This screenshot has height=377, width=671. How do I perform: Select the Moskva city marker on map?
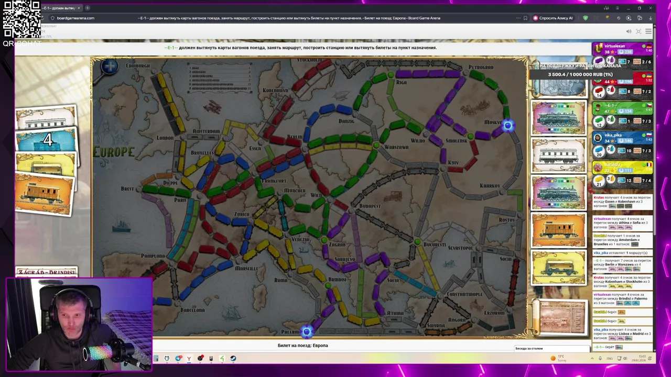508,125
